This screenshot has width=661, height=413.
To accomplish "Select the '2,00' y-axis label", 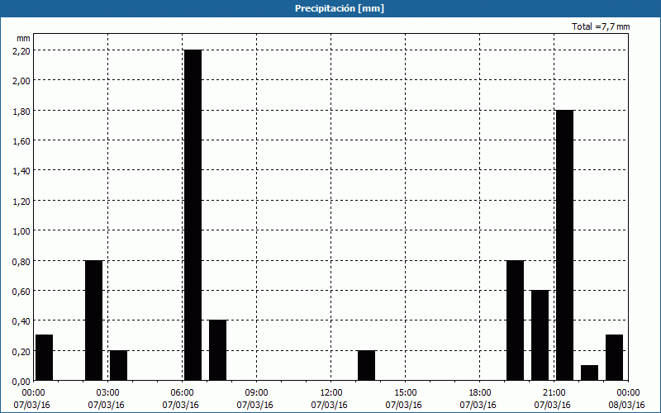I will point(21,80).
